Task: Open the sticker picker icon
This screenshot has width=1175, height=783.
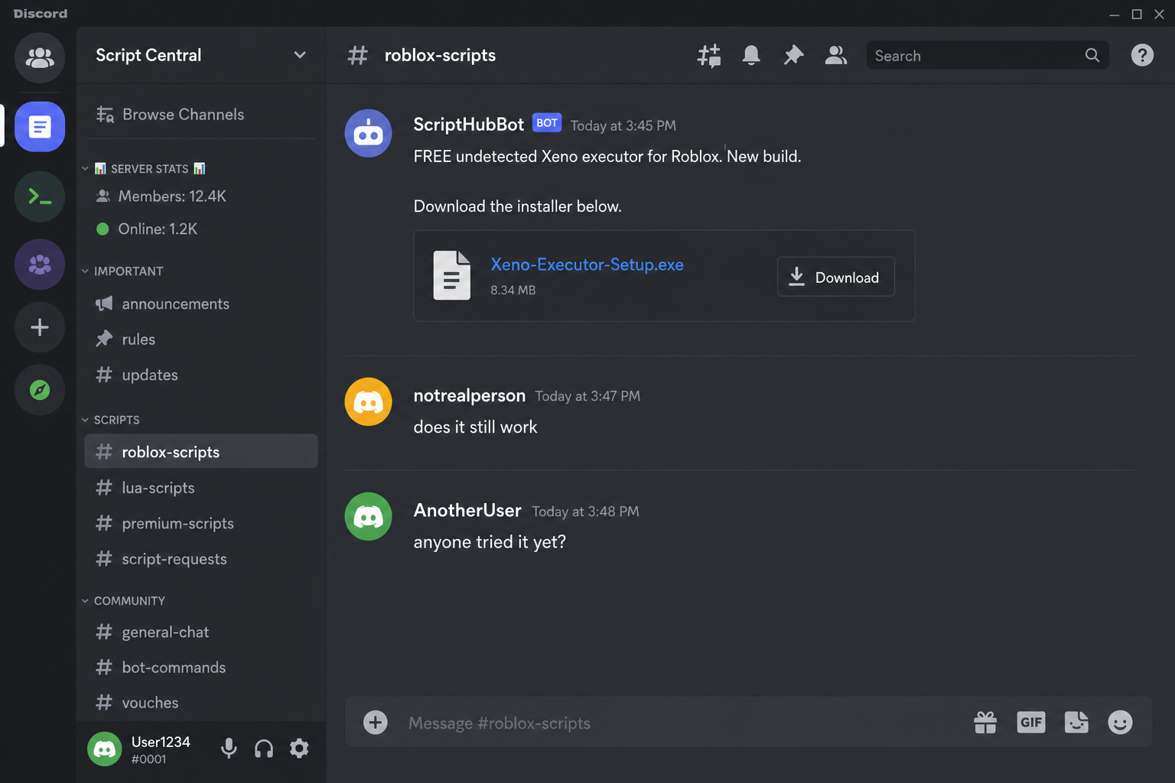Action: [1076, 722]
